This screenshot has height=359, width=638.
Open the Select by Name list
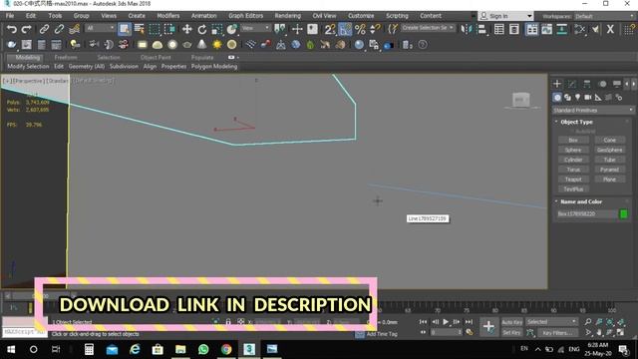(140, 29)
